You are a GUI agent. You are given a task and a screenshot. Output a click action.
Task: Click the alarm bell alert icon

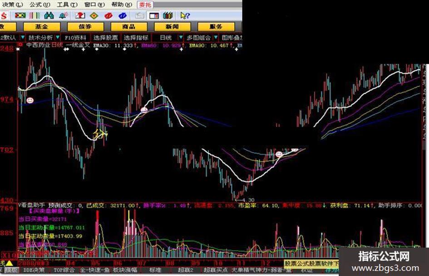(64, 15)
